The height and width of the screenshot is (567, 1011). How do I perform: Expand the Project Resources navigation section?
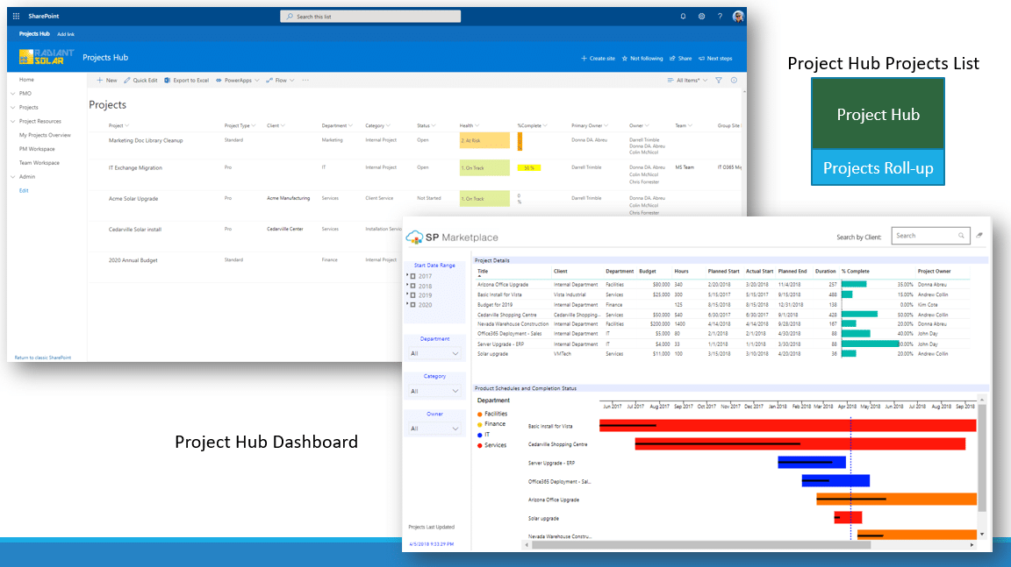tap(13, 121)
